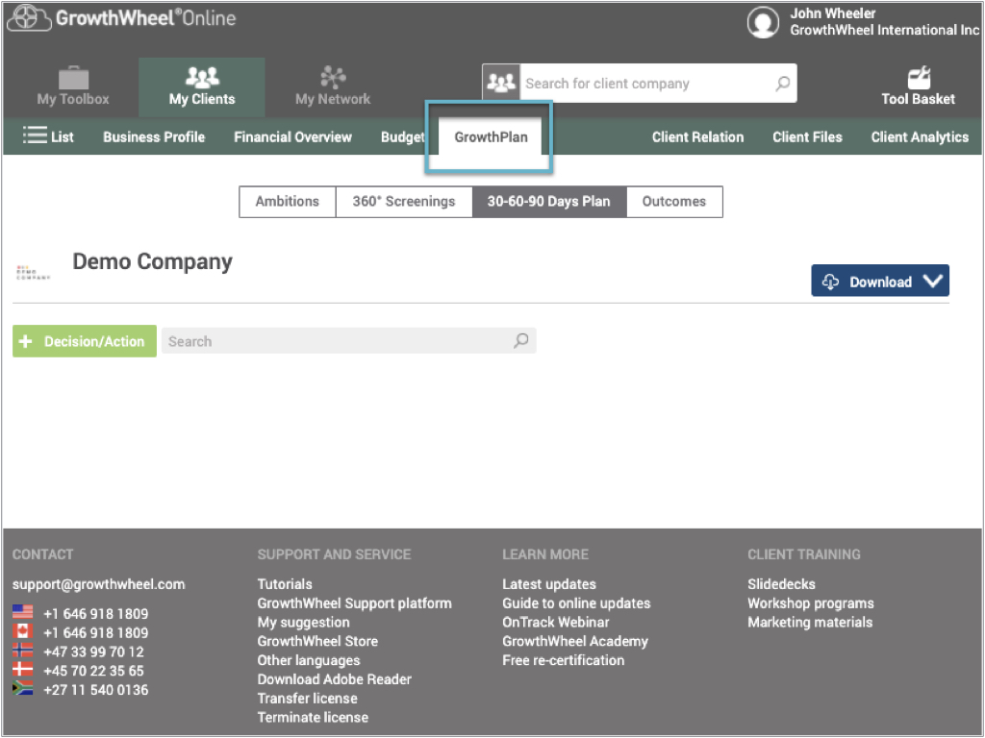
Task: Click the client group icon beside search
Action: pyautogui.click(x=500, y=83)
